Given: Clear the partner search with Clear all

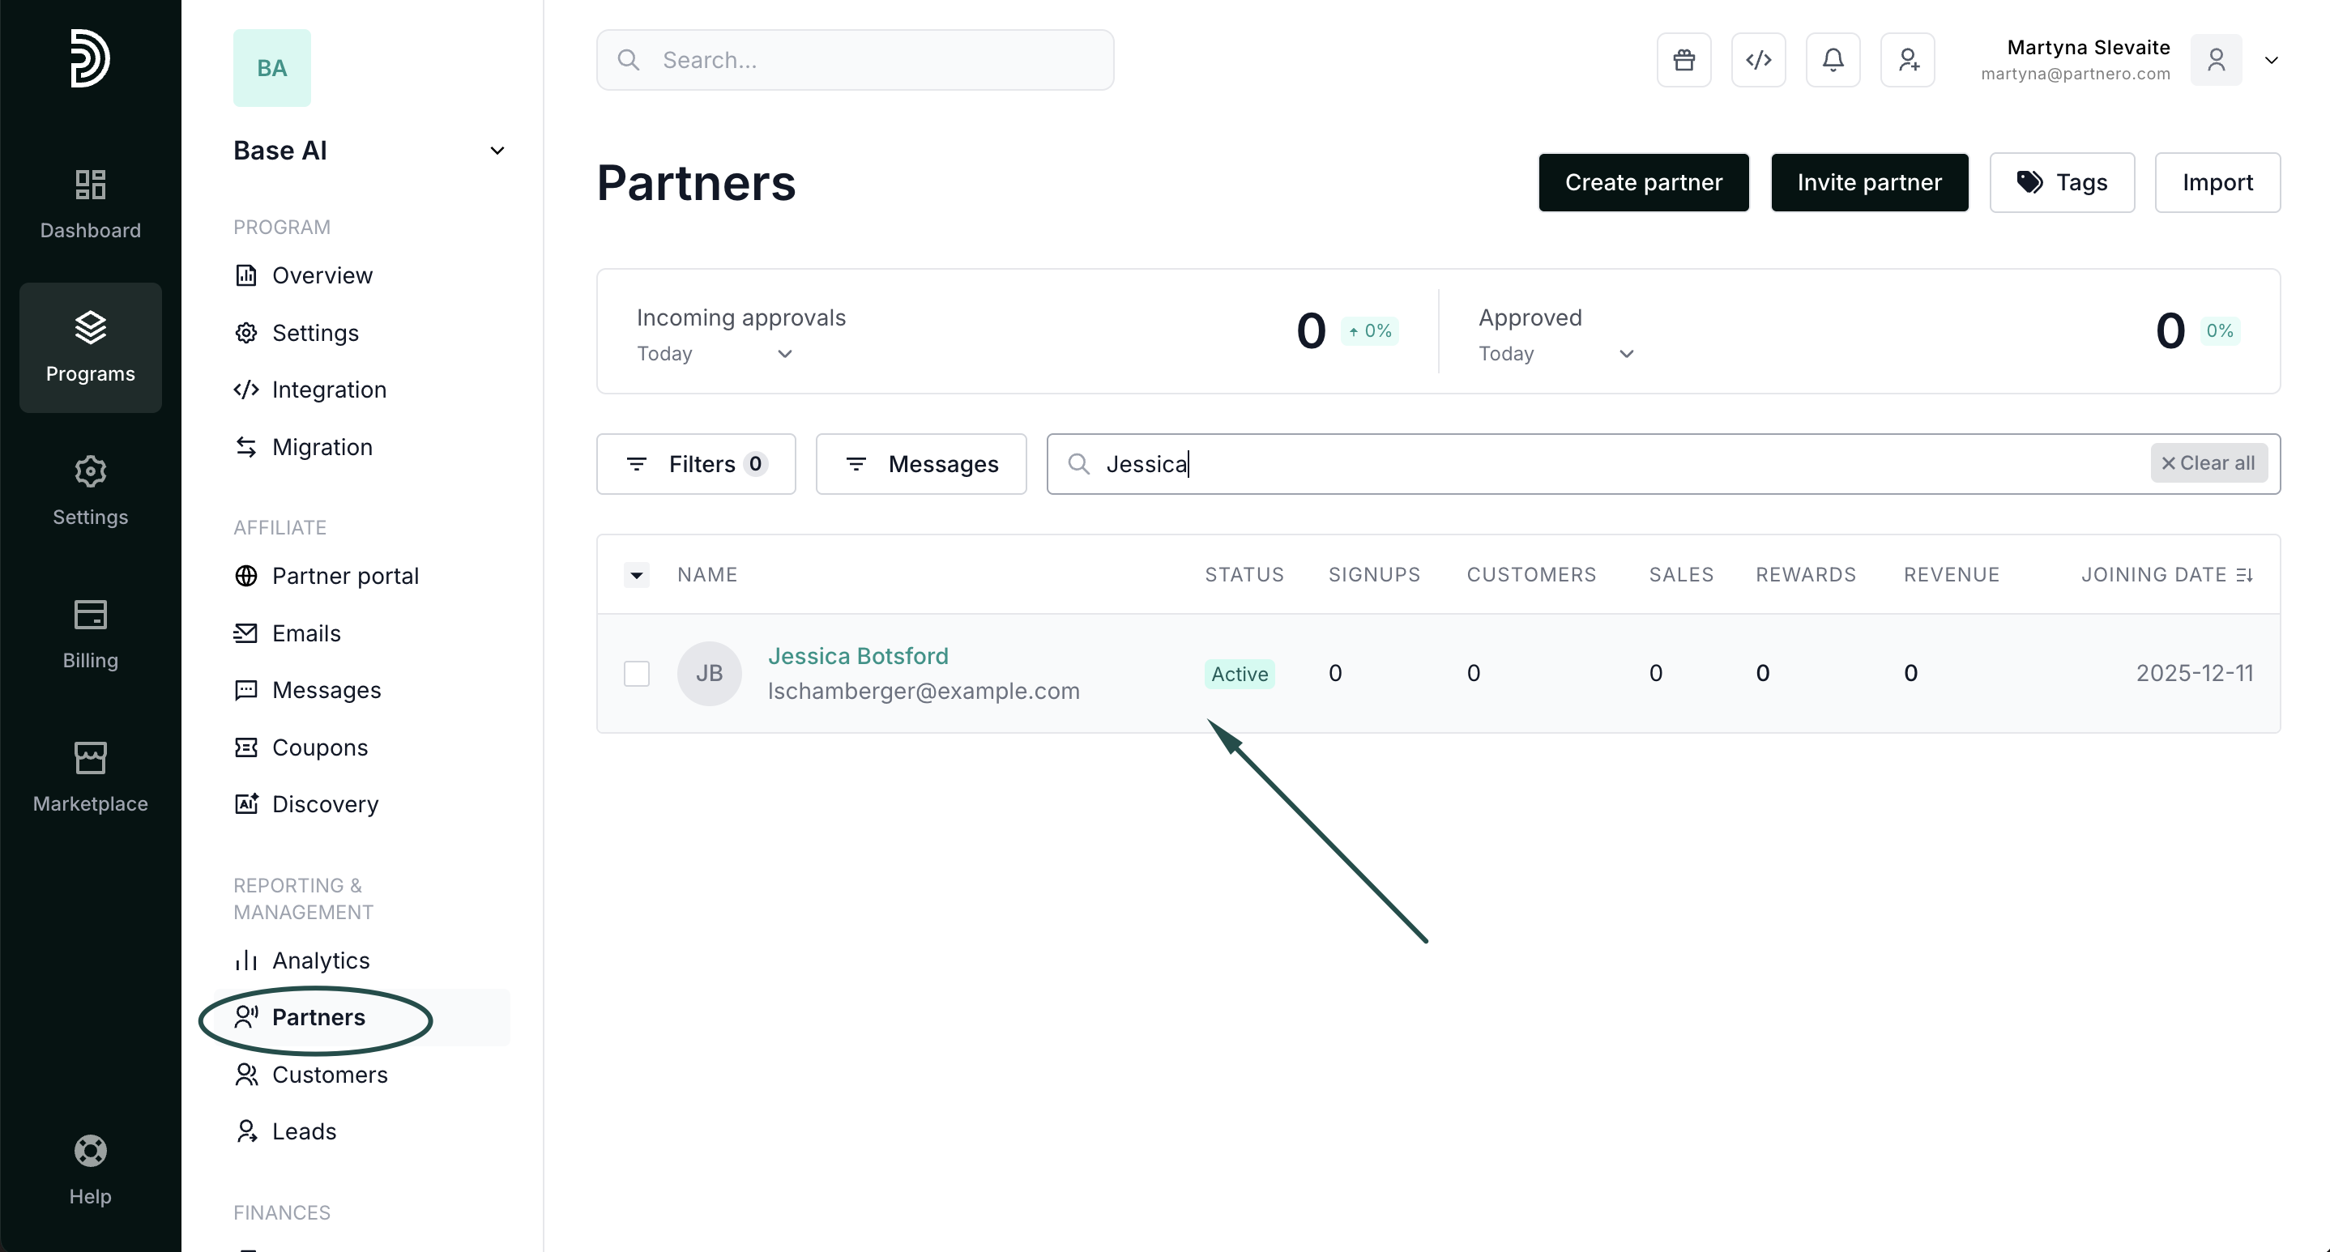Looking at the screenshot, I should [2208, 463].
